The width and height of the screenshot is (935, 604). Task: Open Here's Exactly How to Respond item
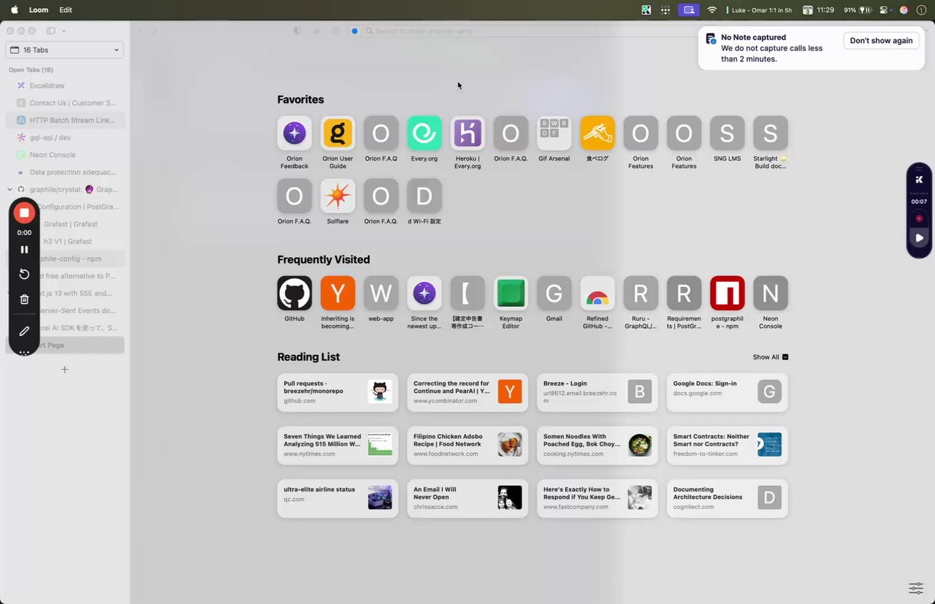pyautogui.click(x=598, y=498)
